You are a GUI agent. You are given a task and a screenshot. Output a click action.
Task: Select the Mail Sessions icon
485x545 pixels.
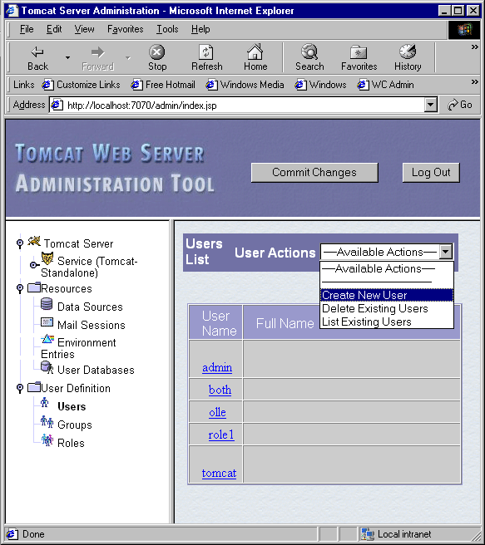pyautogui.click(x=47, y=322)
